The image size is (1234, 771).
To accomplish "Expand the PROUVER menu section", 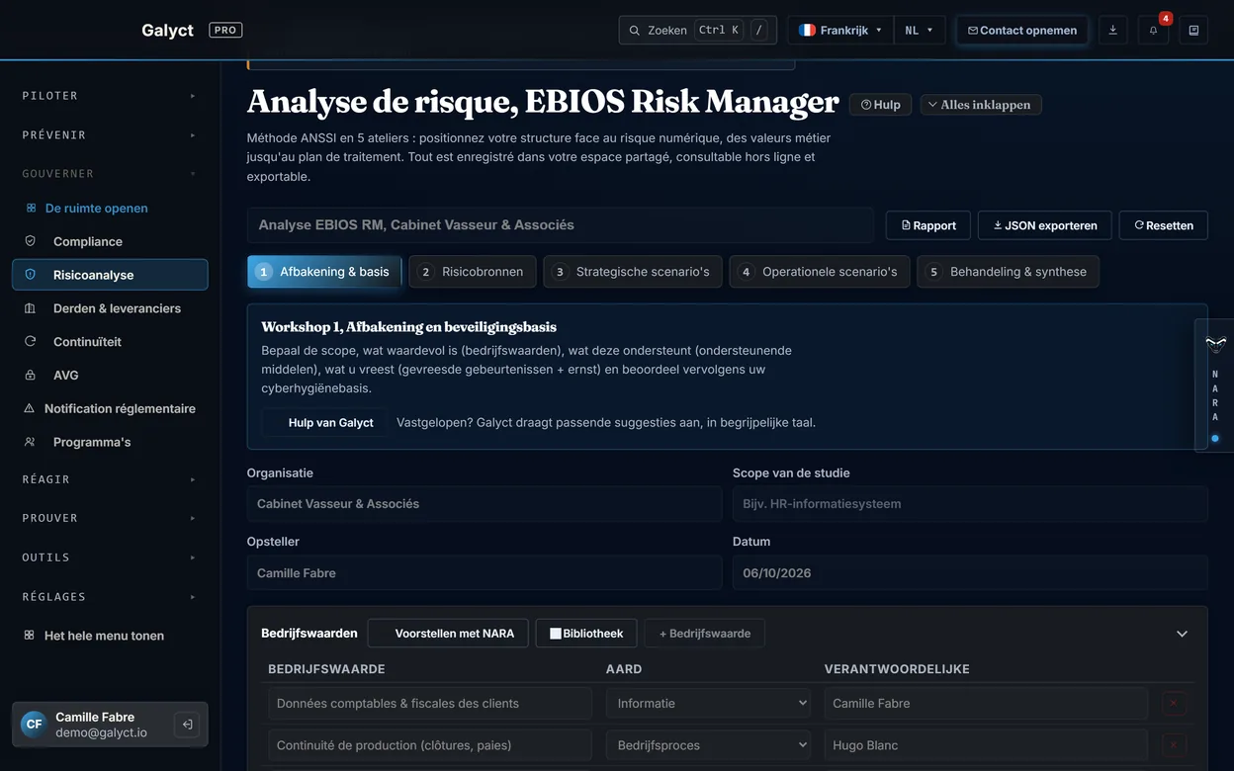I will click(x=109, y=518).
